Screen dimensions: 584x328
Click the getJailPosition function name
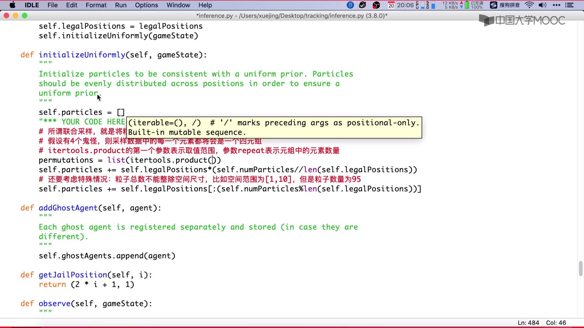click(x=73, y=275)
